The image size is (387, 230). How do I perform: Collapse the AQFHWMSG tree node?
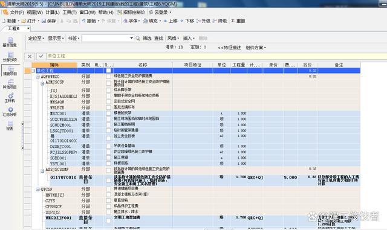click(x=37, y=77)
